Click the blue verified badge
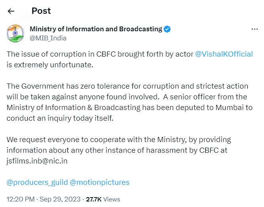Viewport: 264px width, 207px height. coord(168,29)
